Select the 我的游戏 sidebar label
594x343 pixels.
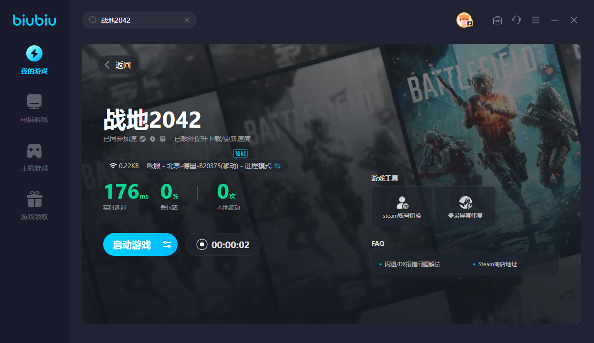(34, 71)
